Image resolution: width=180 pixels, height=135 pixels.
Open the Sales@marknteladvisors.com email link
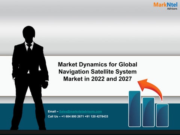[81, 111]
